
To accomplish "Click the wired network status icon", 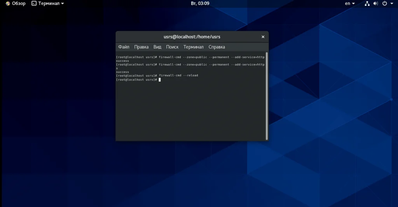I will [367, 3].
